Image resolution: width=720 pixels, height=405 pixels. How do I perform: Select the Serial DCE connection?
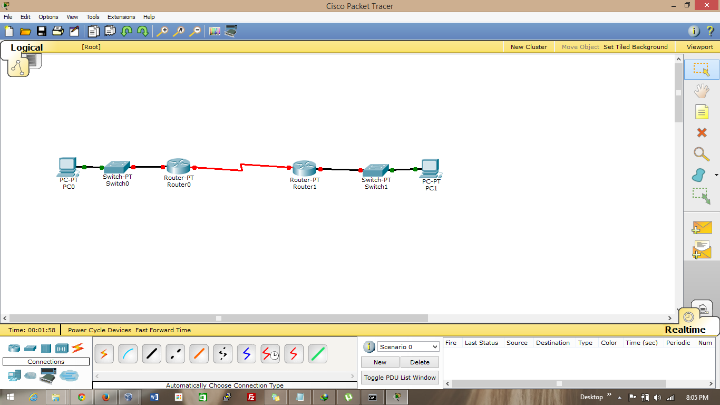click(x=270, y=354)
